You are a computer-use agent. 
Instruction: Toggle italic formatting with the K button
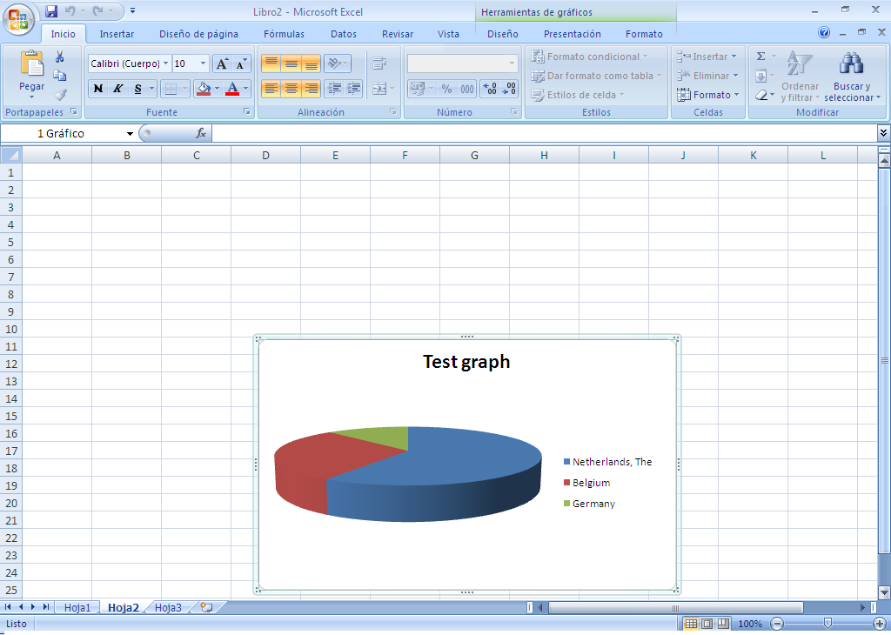117,88
